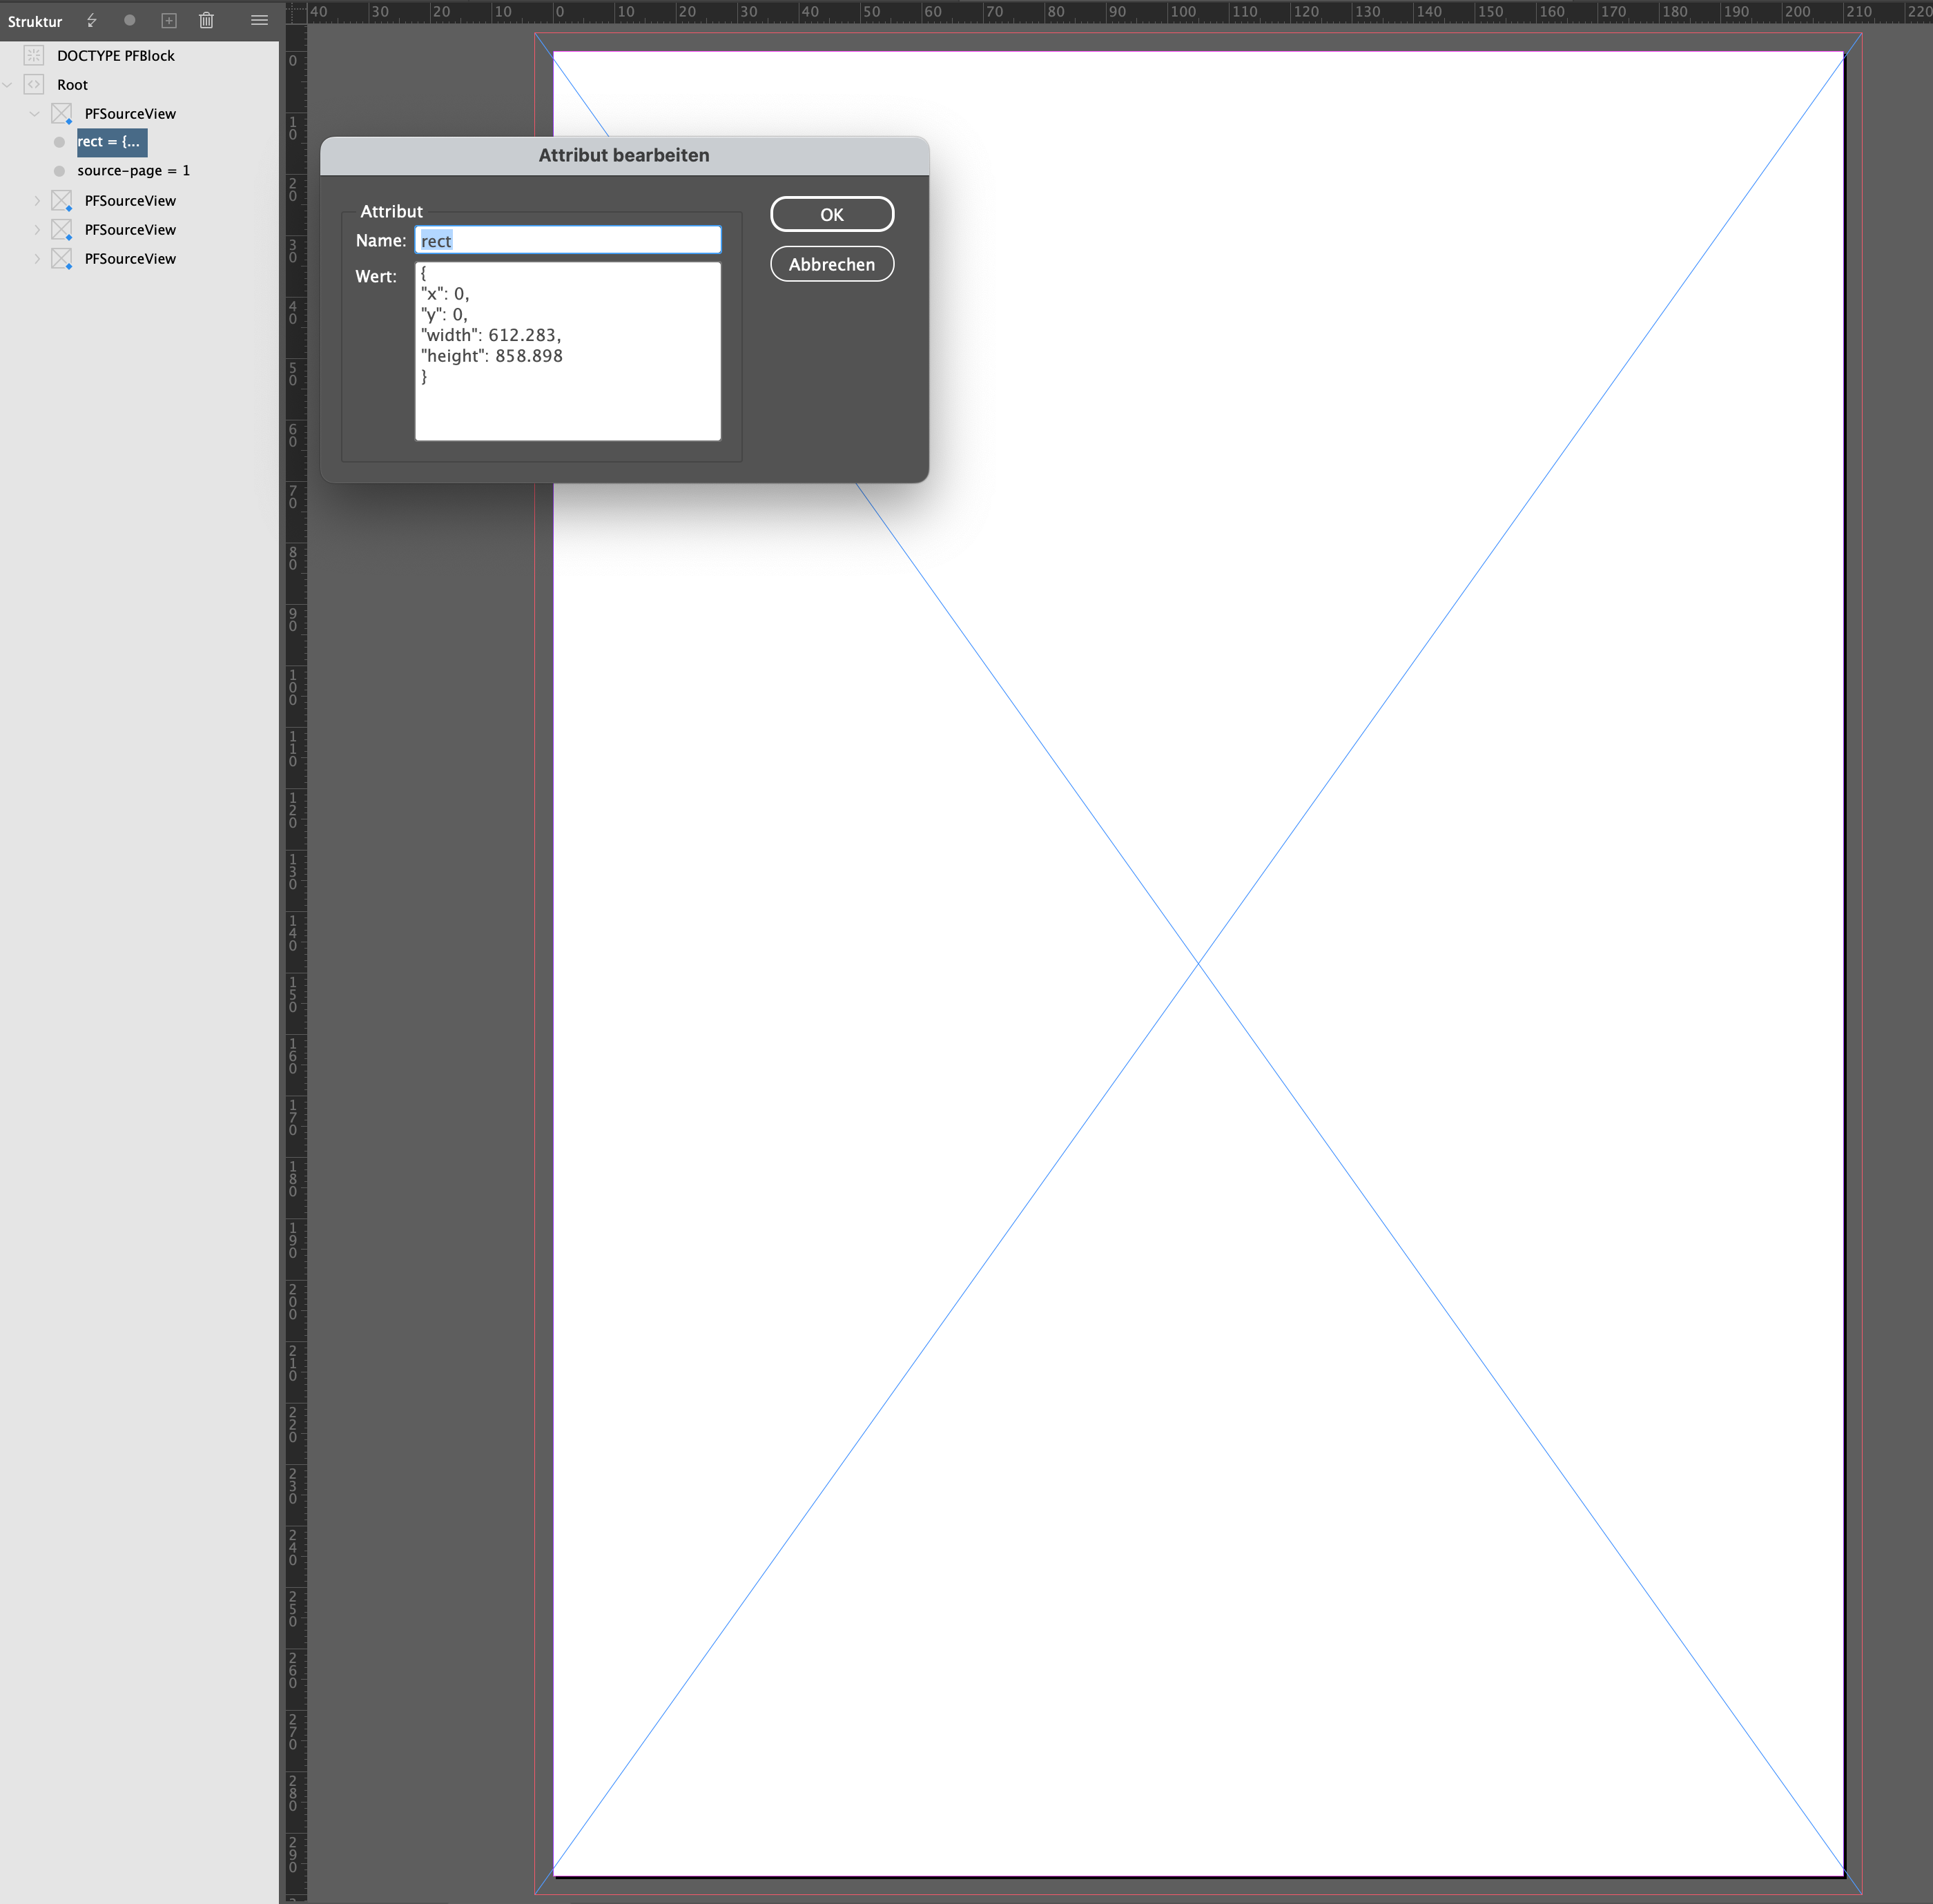The width and height of the screenshot is (1933, 1904).
Task: Confirm dialog with OK button
Action: coord(831,214)
